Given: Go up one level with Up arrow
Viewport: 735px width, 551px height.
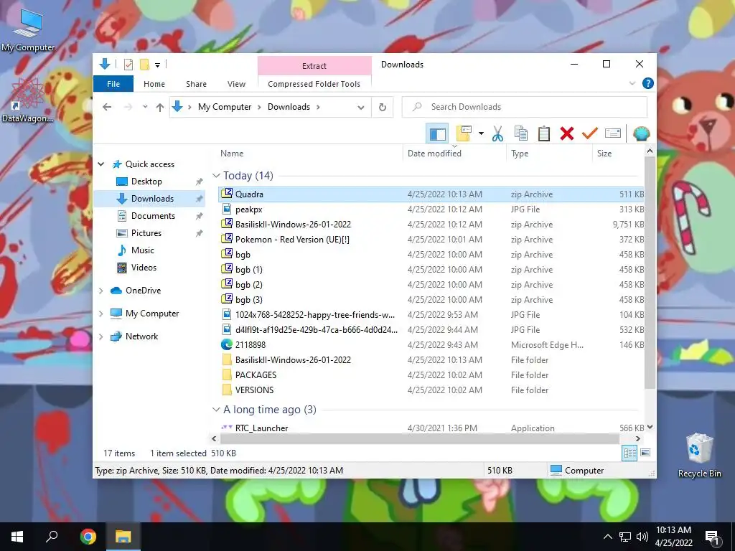Looking at the screenshot, I should [x=160, y=108].
